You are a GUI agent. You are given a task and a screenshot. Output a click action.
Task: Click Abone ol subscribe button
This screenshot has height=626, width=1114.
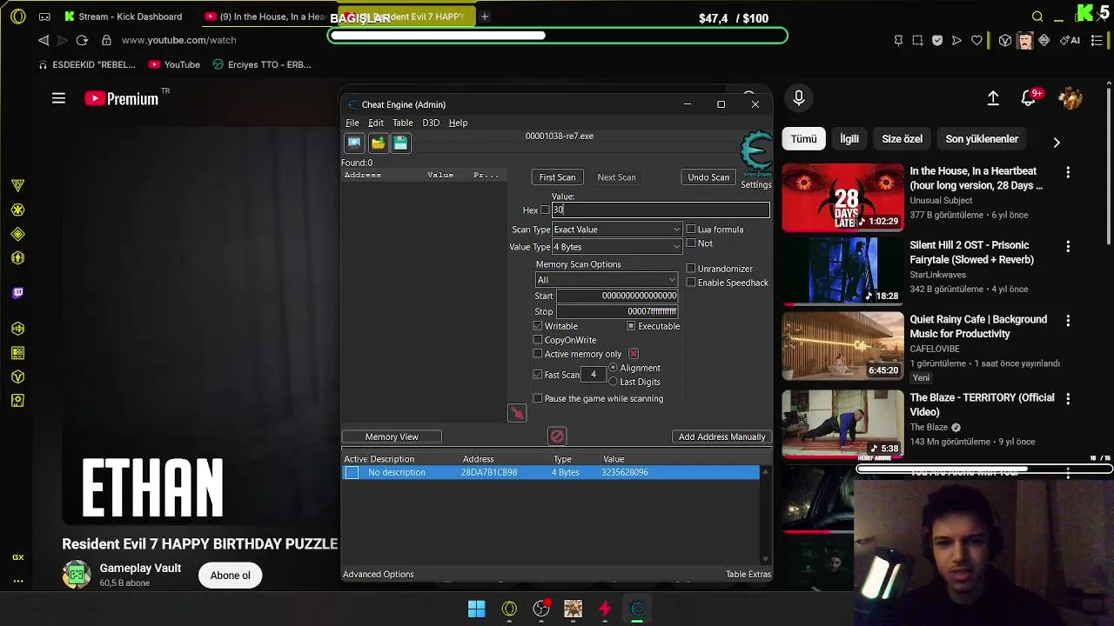click(x=230, y=575)
